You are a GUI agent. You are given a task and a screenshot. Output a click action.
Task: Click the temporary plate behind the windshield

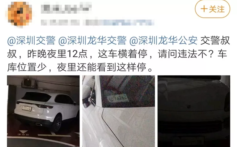click(x=117, y=98)
